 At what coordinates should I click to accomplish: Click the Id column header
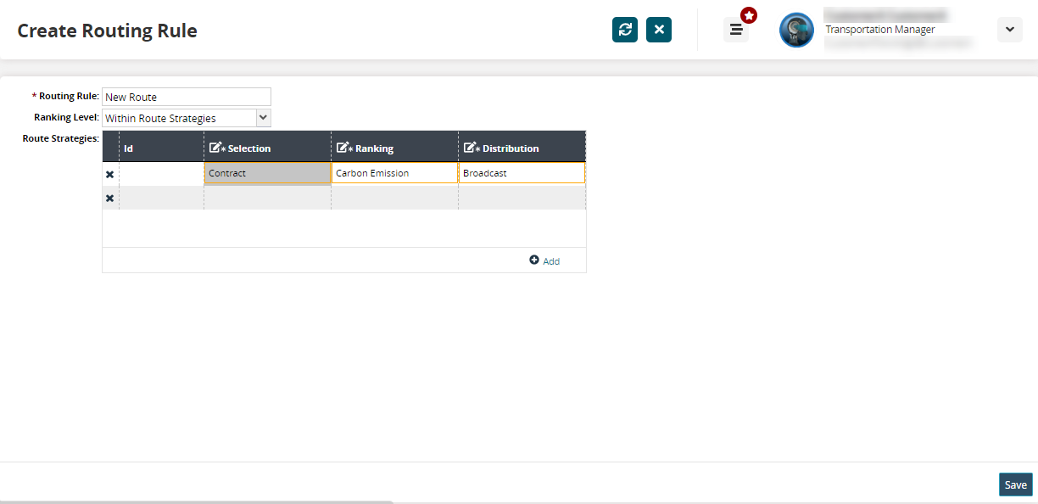click(162, 148)
